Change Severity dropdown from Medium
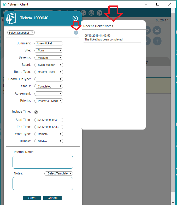This screenshot has height=205, width=177. 49,58
